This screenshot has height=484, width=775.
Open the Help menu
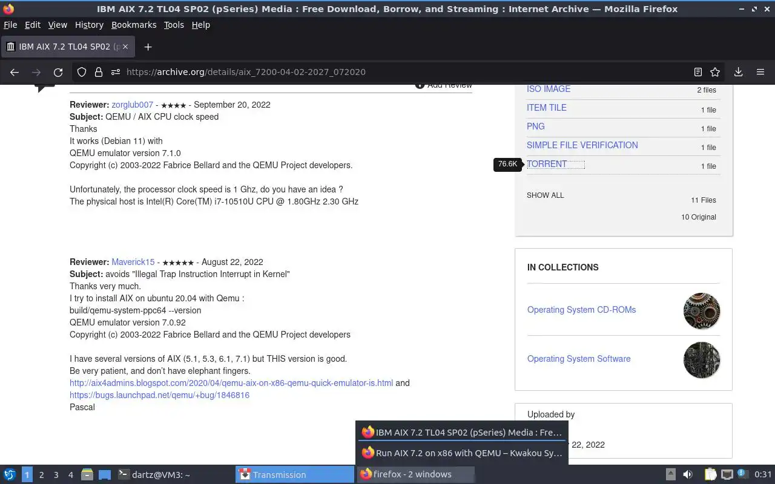click(200, 25)
